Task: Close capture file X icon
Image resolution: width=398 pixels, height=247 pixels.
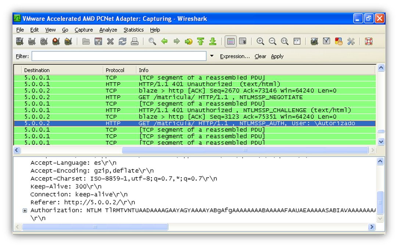Action: pos(110,41)
